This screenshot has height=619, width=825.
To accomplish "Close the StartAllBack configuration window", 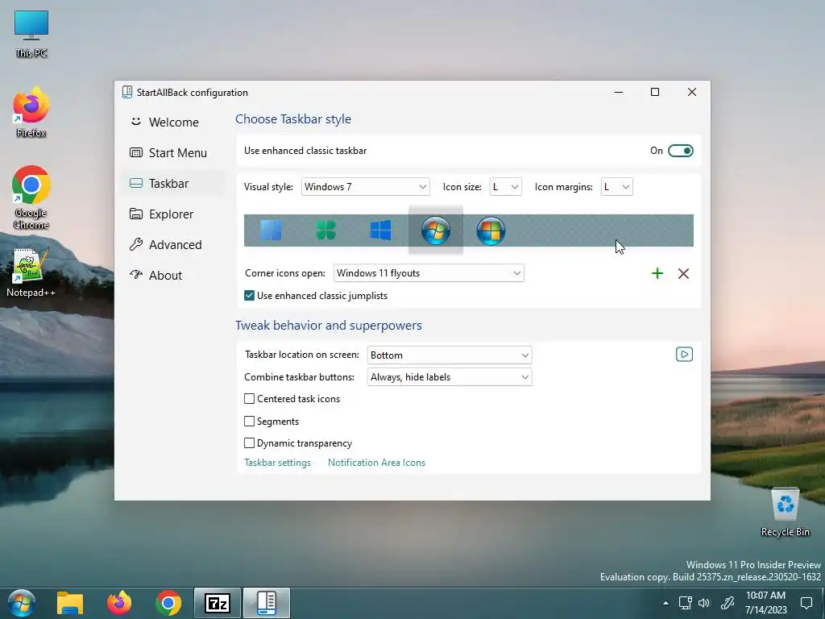I will (x=692, y=92).
